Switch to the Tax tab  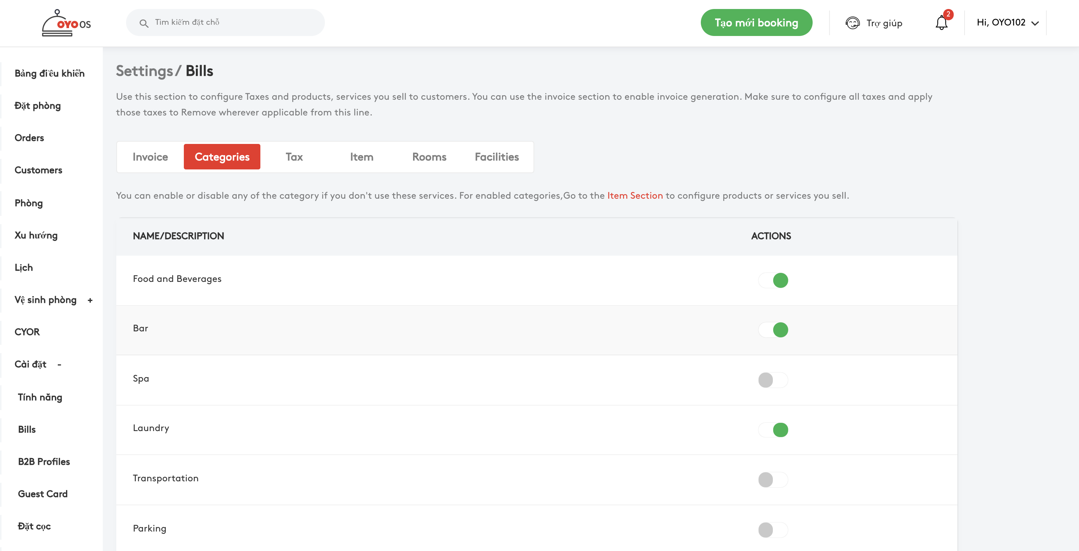click(294, 157)
